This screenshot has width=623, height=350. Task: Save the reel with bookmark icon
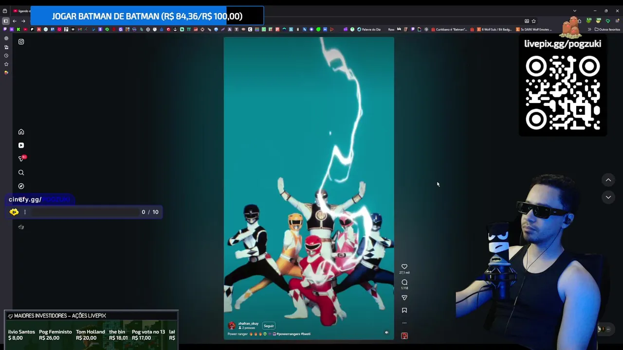(x=404, y=310)
